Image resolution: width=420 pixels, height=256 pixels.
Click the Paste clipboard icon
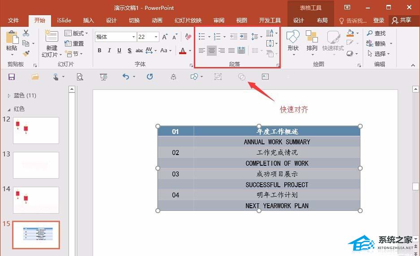click(x=12, y=38)
